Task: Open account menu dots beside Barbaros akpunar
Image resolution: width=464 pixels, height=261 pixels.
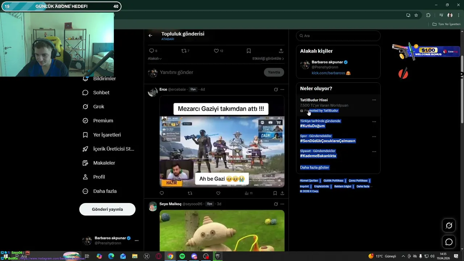Action: 137,240
